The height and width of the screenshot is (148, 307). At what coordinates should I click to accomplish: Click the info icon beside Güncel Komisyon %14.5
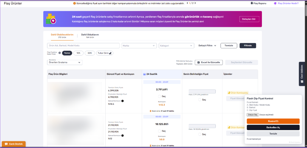coord(123,101)
